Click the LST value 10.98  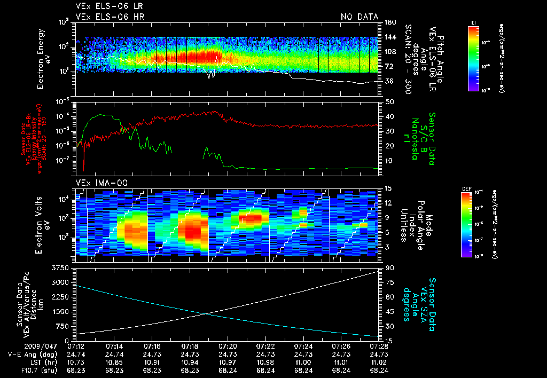265,363
